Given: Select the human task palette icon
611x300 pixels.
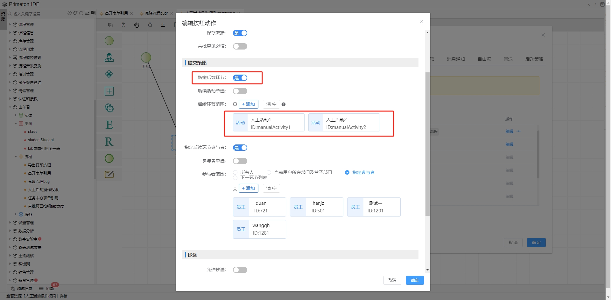Looking at the screenshot, I should [x=109, y=58].
